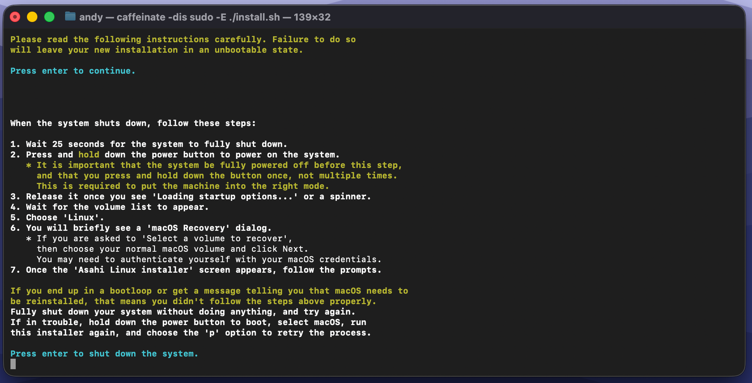Minimize the terminal using the yellow button

click(x=32, y=17)
